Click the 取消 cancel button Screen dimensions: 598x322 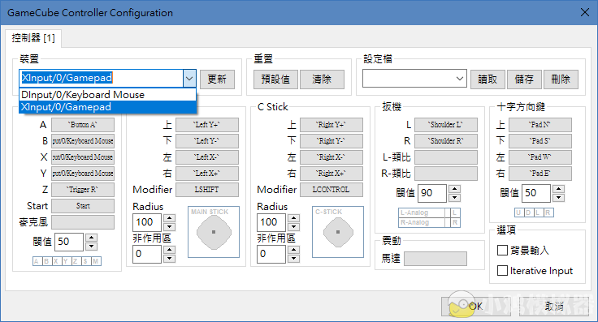pos(554,307)
